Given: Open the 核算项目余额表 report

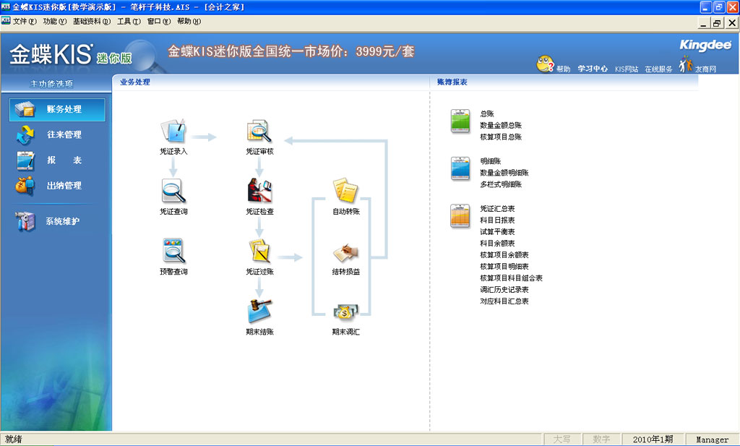Looking at the screenshot, I should (504, 255).
